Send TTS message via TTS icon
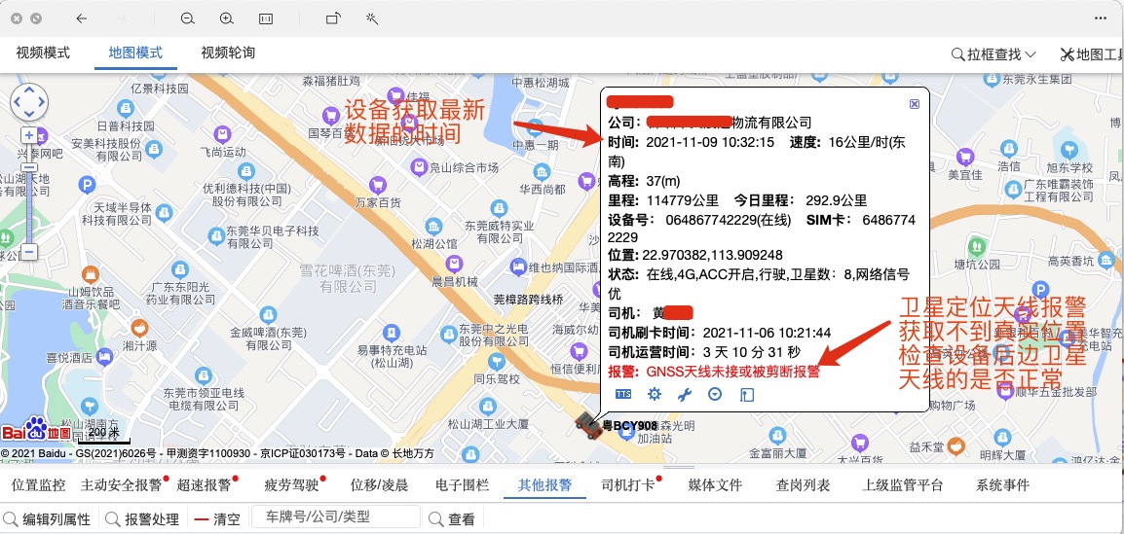Image resolution: width=1124 pixels, height=534 pixels. point(623,394)
